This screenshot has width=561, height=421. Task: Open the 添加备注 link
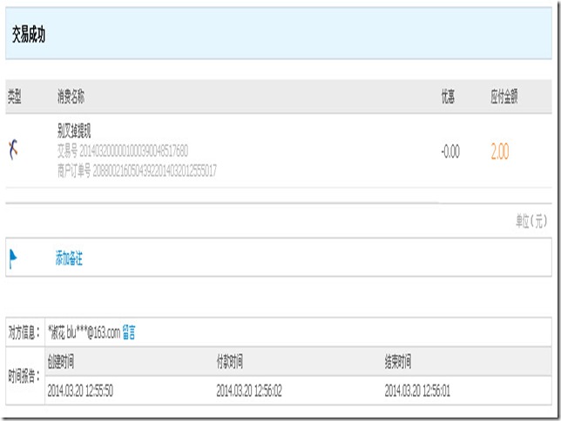[x=69, y=258]
